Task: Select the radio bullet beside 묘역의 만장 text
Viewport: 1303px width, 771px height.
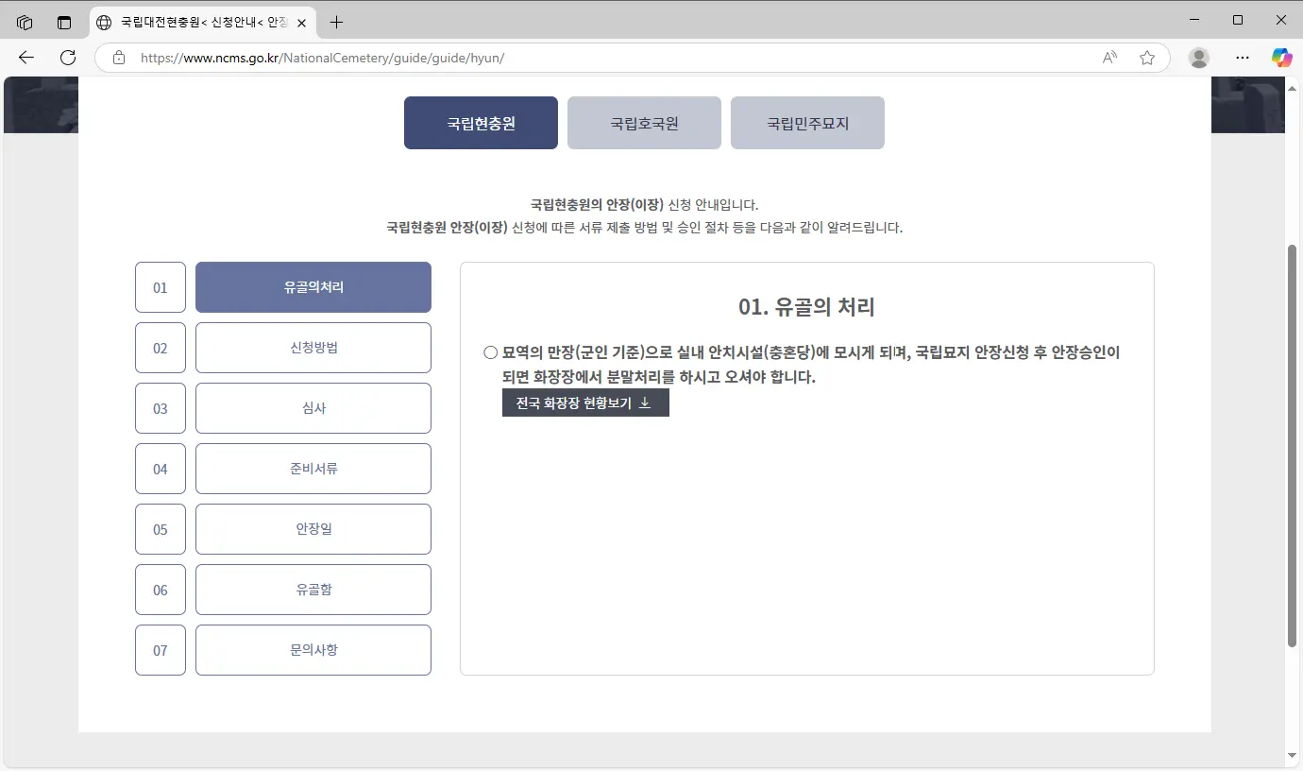Action: [x=490, y=351]
